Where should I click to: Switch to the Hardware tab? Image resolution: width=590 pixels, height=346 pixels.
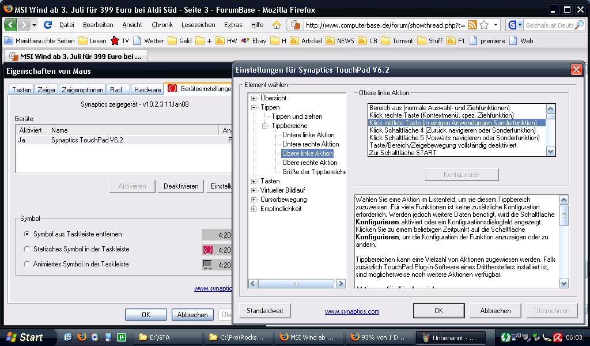tap(147, 89)
